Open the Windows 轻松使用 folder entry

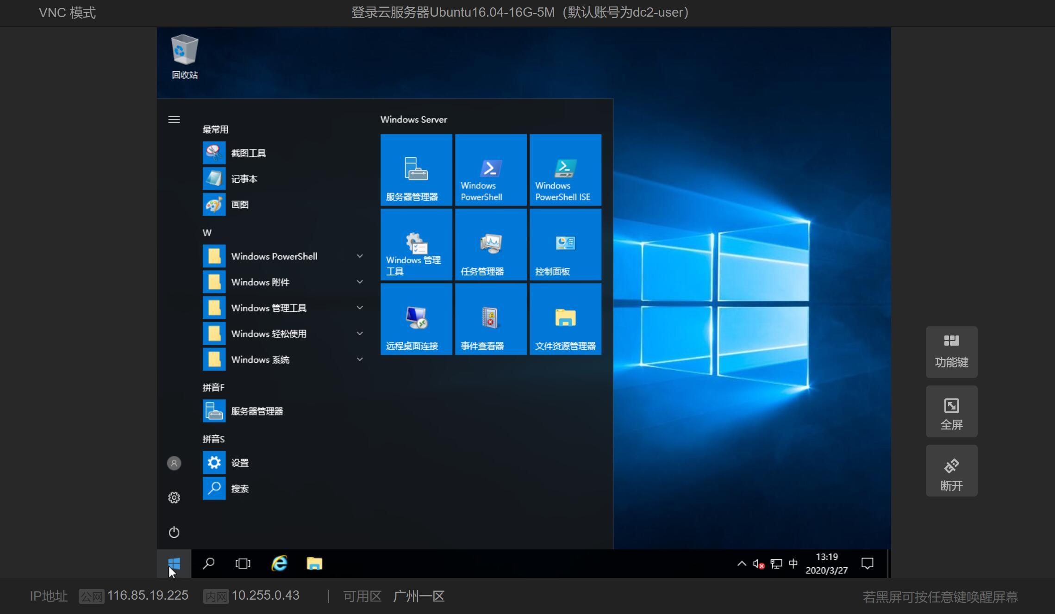pyautogui.click(x=283, y=334)
